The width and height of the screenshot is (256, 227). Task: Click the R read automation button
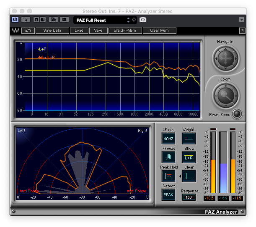tap(36, 20)
